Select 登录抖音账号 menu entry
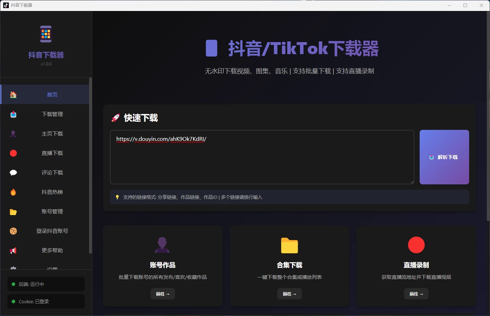This screenshot has height=316, width=490. coord(45,231)
